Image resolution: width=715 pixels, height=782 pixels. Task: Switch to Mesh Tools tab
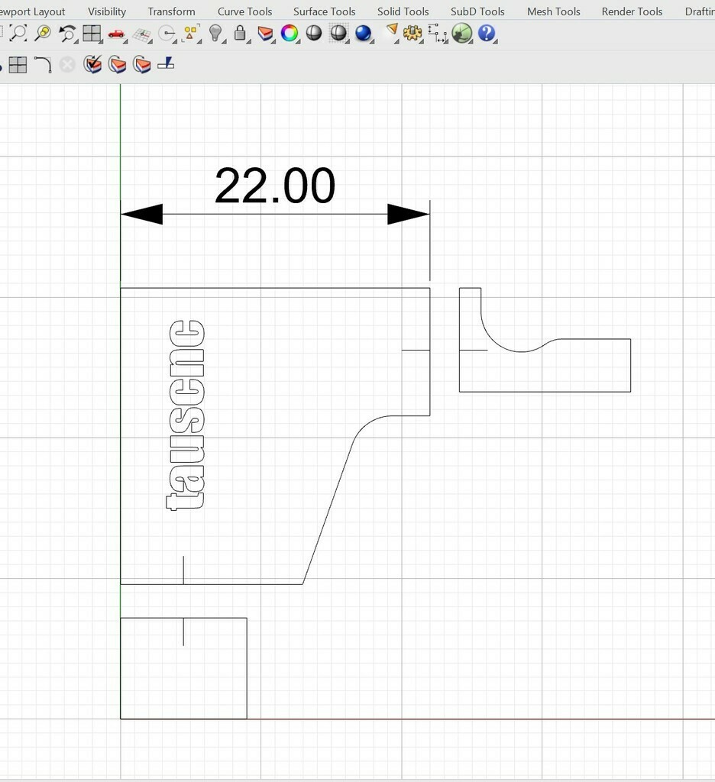coord(554,11)
